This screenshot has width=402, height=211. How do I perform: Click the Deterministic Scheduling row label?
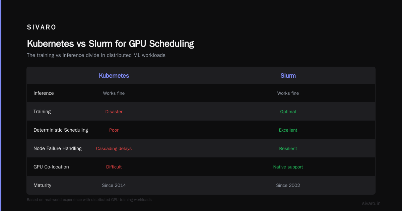coord(61,130)
